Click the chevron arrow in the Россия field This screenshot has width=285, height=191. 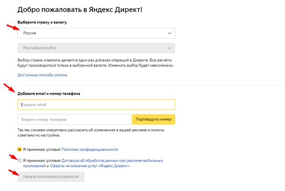(x=169, y=33)
